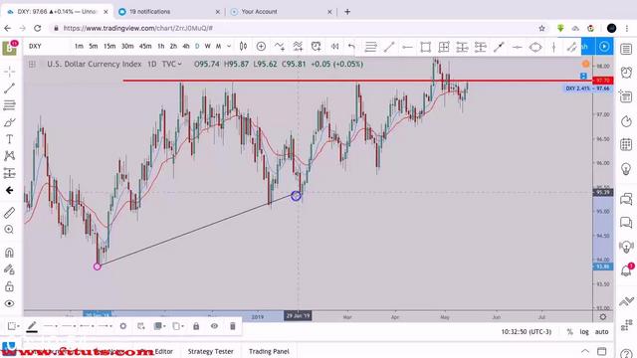This screenshot has width=637, height=358.
Task: Open the Indicators menu
Action: click(280, 47)
